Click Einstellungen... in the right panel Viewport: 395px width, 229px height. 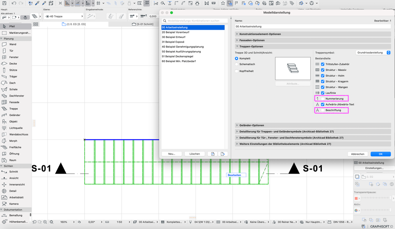coord(374,168)
